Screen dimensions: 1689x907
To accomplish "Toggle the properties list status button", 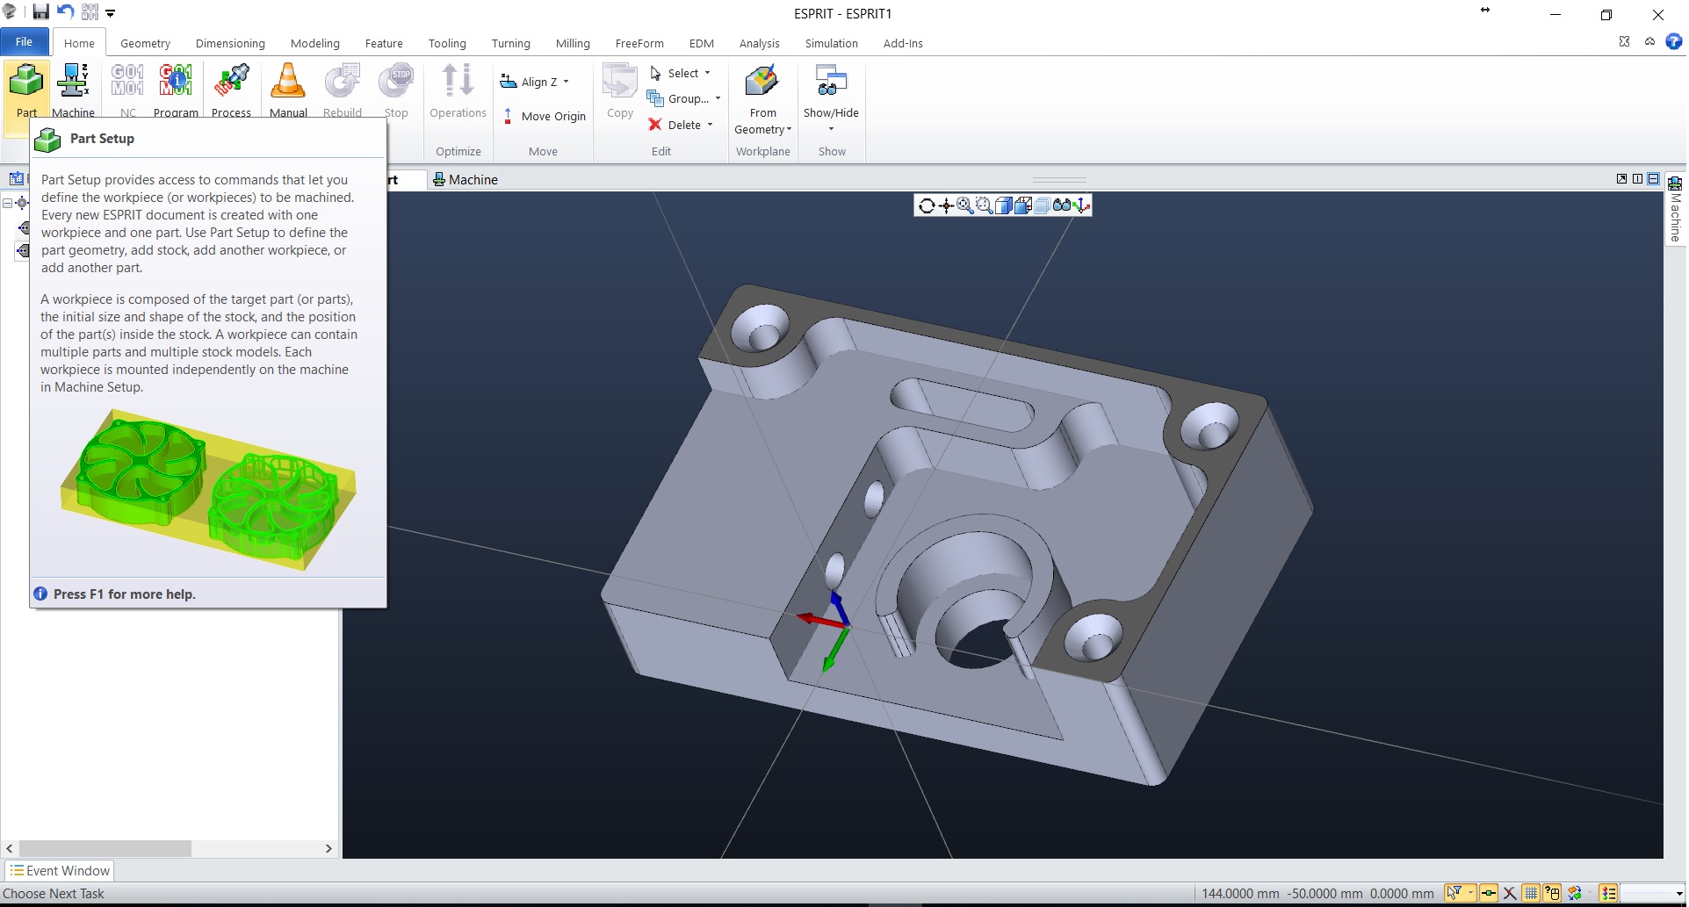I will pos(1608,893).
